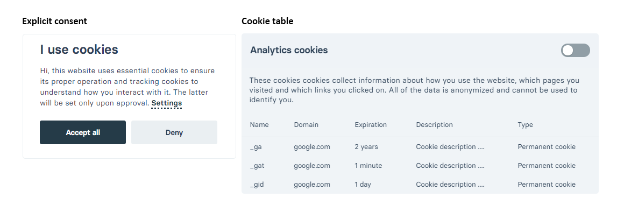Click the Analytics cookies heading
624x212 pixels.
pyautogui.click(x=289, y=50)
